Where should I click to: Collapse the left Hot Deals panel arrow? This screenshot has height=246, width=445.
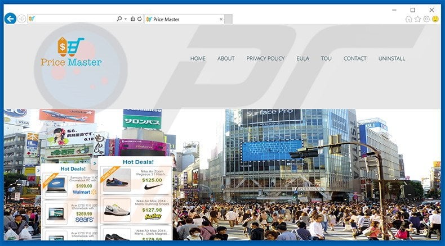point(38,171)
